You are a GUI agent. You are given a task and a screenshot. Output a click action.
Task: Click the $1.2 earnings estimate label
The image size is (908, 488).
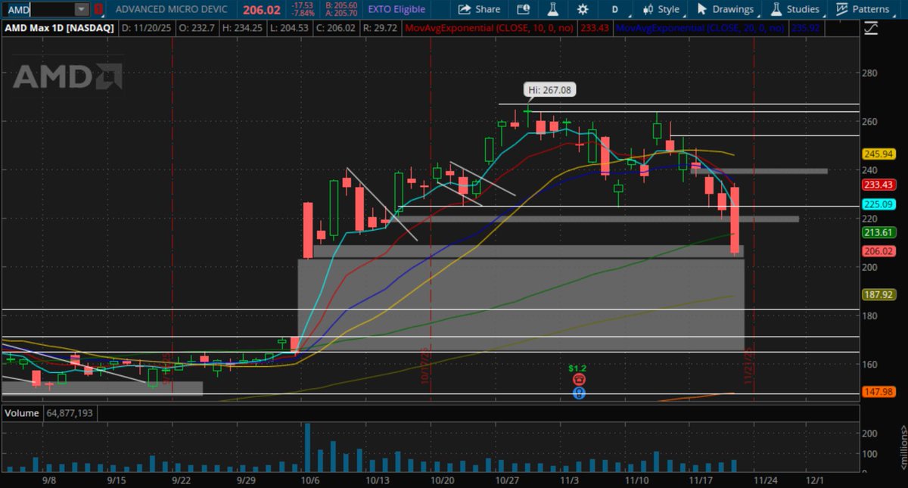578,368
